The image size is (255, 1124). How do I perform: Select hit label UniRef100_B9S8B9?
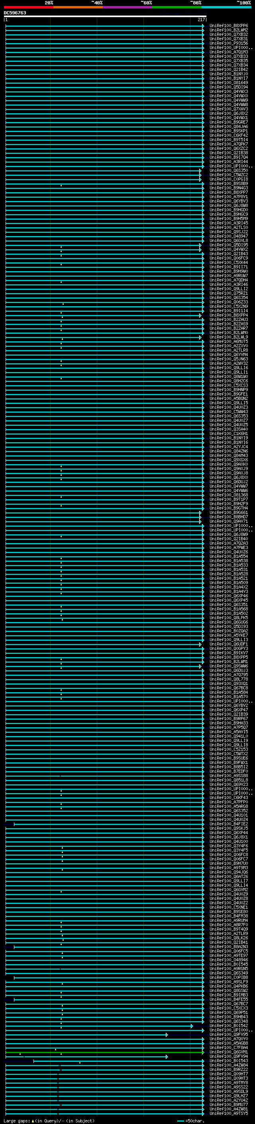tap(228, 184)
